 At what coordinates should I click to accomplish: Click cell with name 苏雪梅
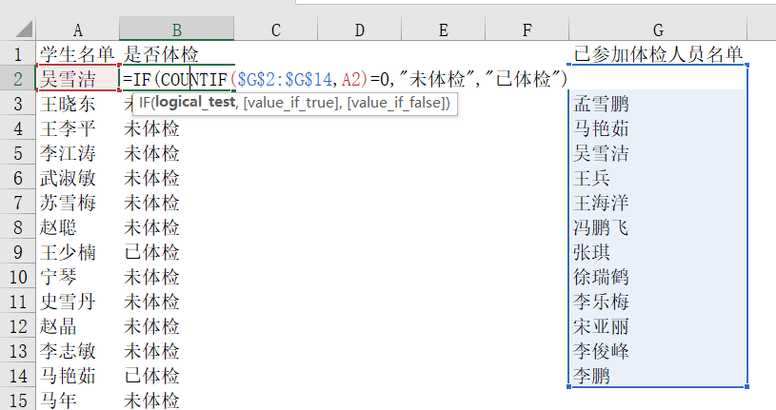(x=77, y=203)
